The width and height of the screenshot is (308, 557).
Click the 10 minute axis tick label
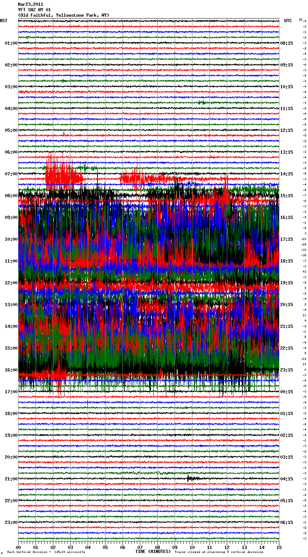coord(192,547)
